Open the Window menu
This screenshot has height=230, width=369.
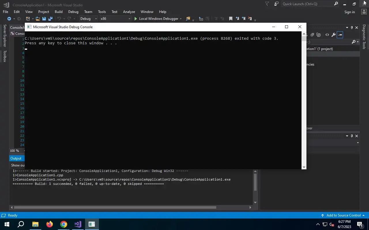147,12
